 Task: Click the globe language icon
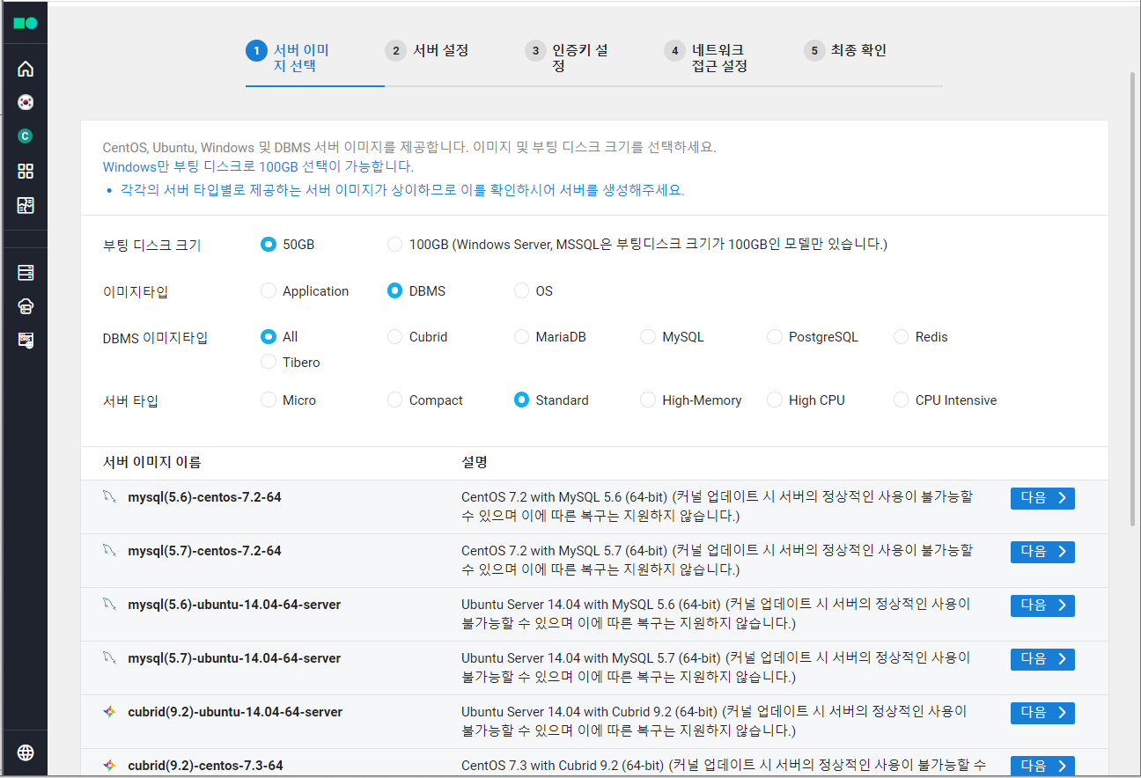26,752
